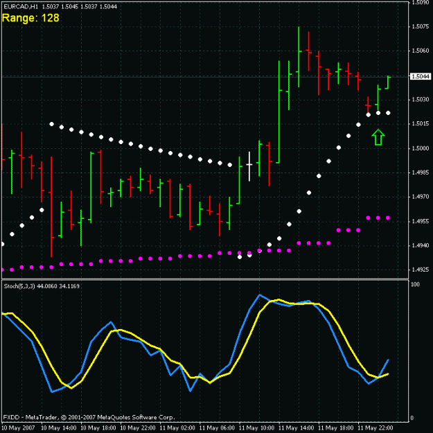Click the "11 May 06:00" time label
This screenshot has height=433, width=433.
pos(217,427)
